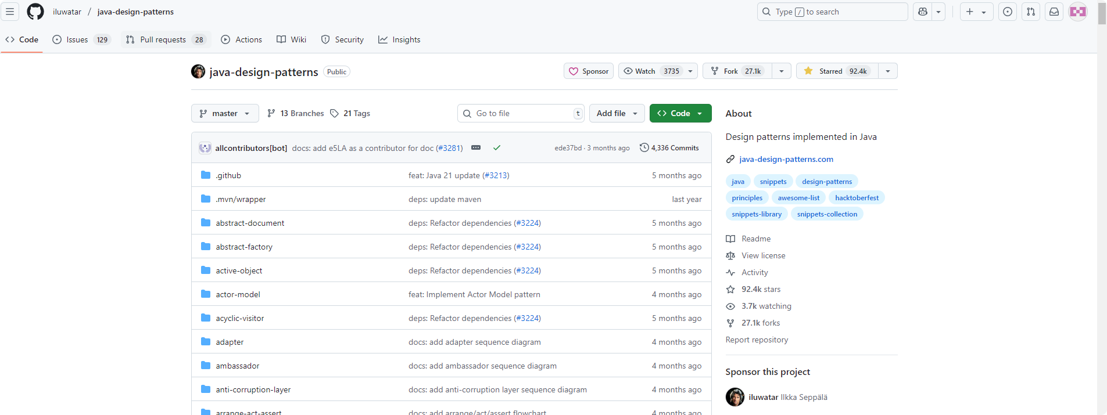Fork the repository
The image size is (1107, 415).
737,71
